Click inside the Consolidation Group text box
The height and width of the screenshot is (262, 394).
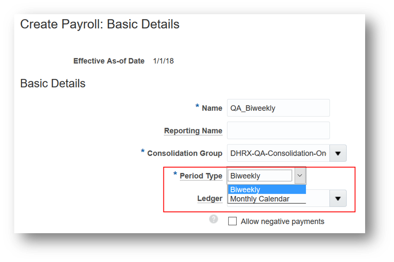coord(278,153)
